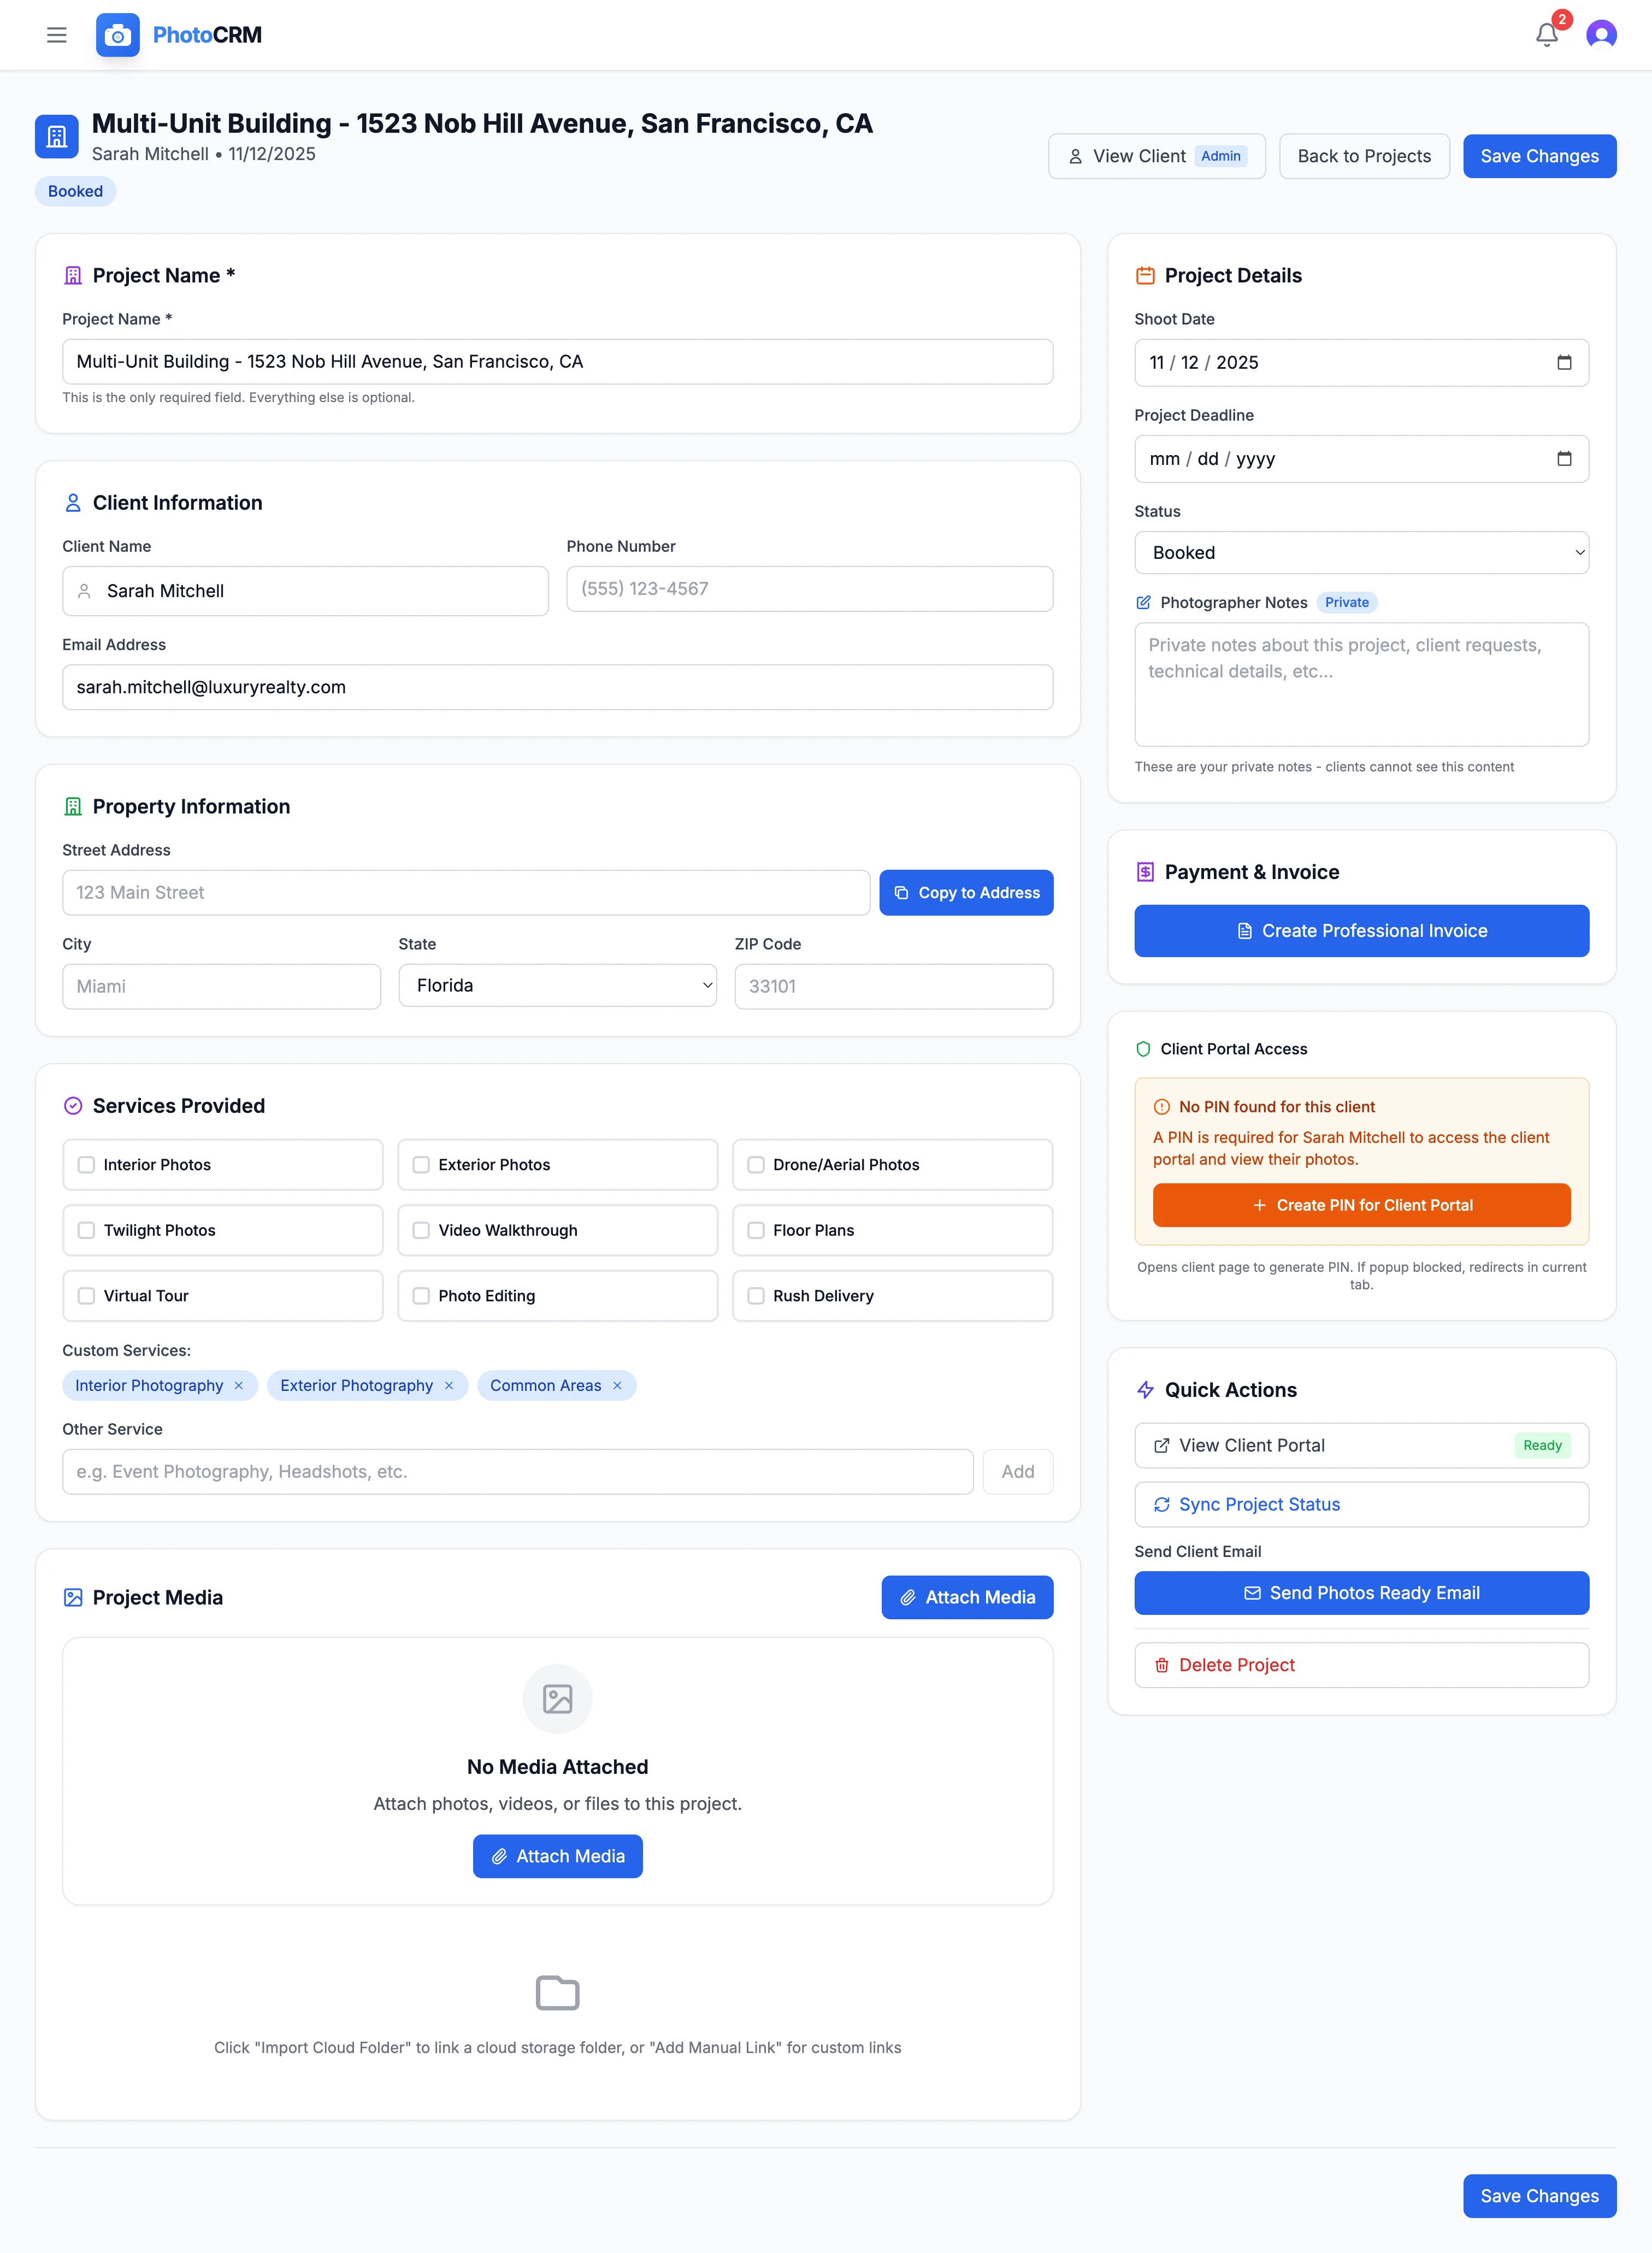Focus the Project Name input field
The width and height of the screenshot is (1652, 2253).
click(x=557, y=362)
